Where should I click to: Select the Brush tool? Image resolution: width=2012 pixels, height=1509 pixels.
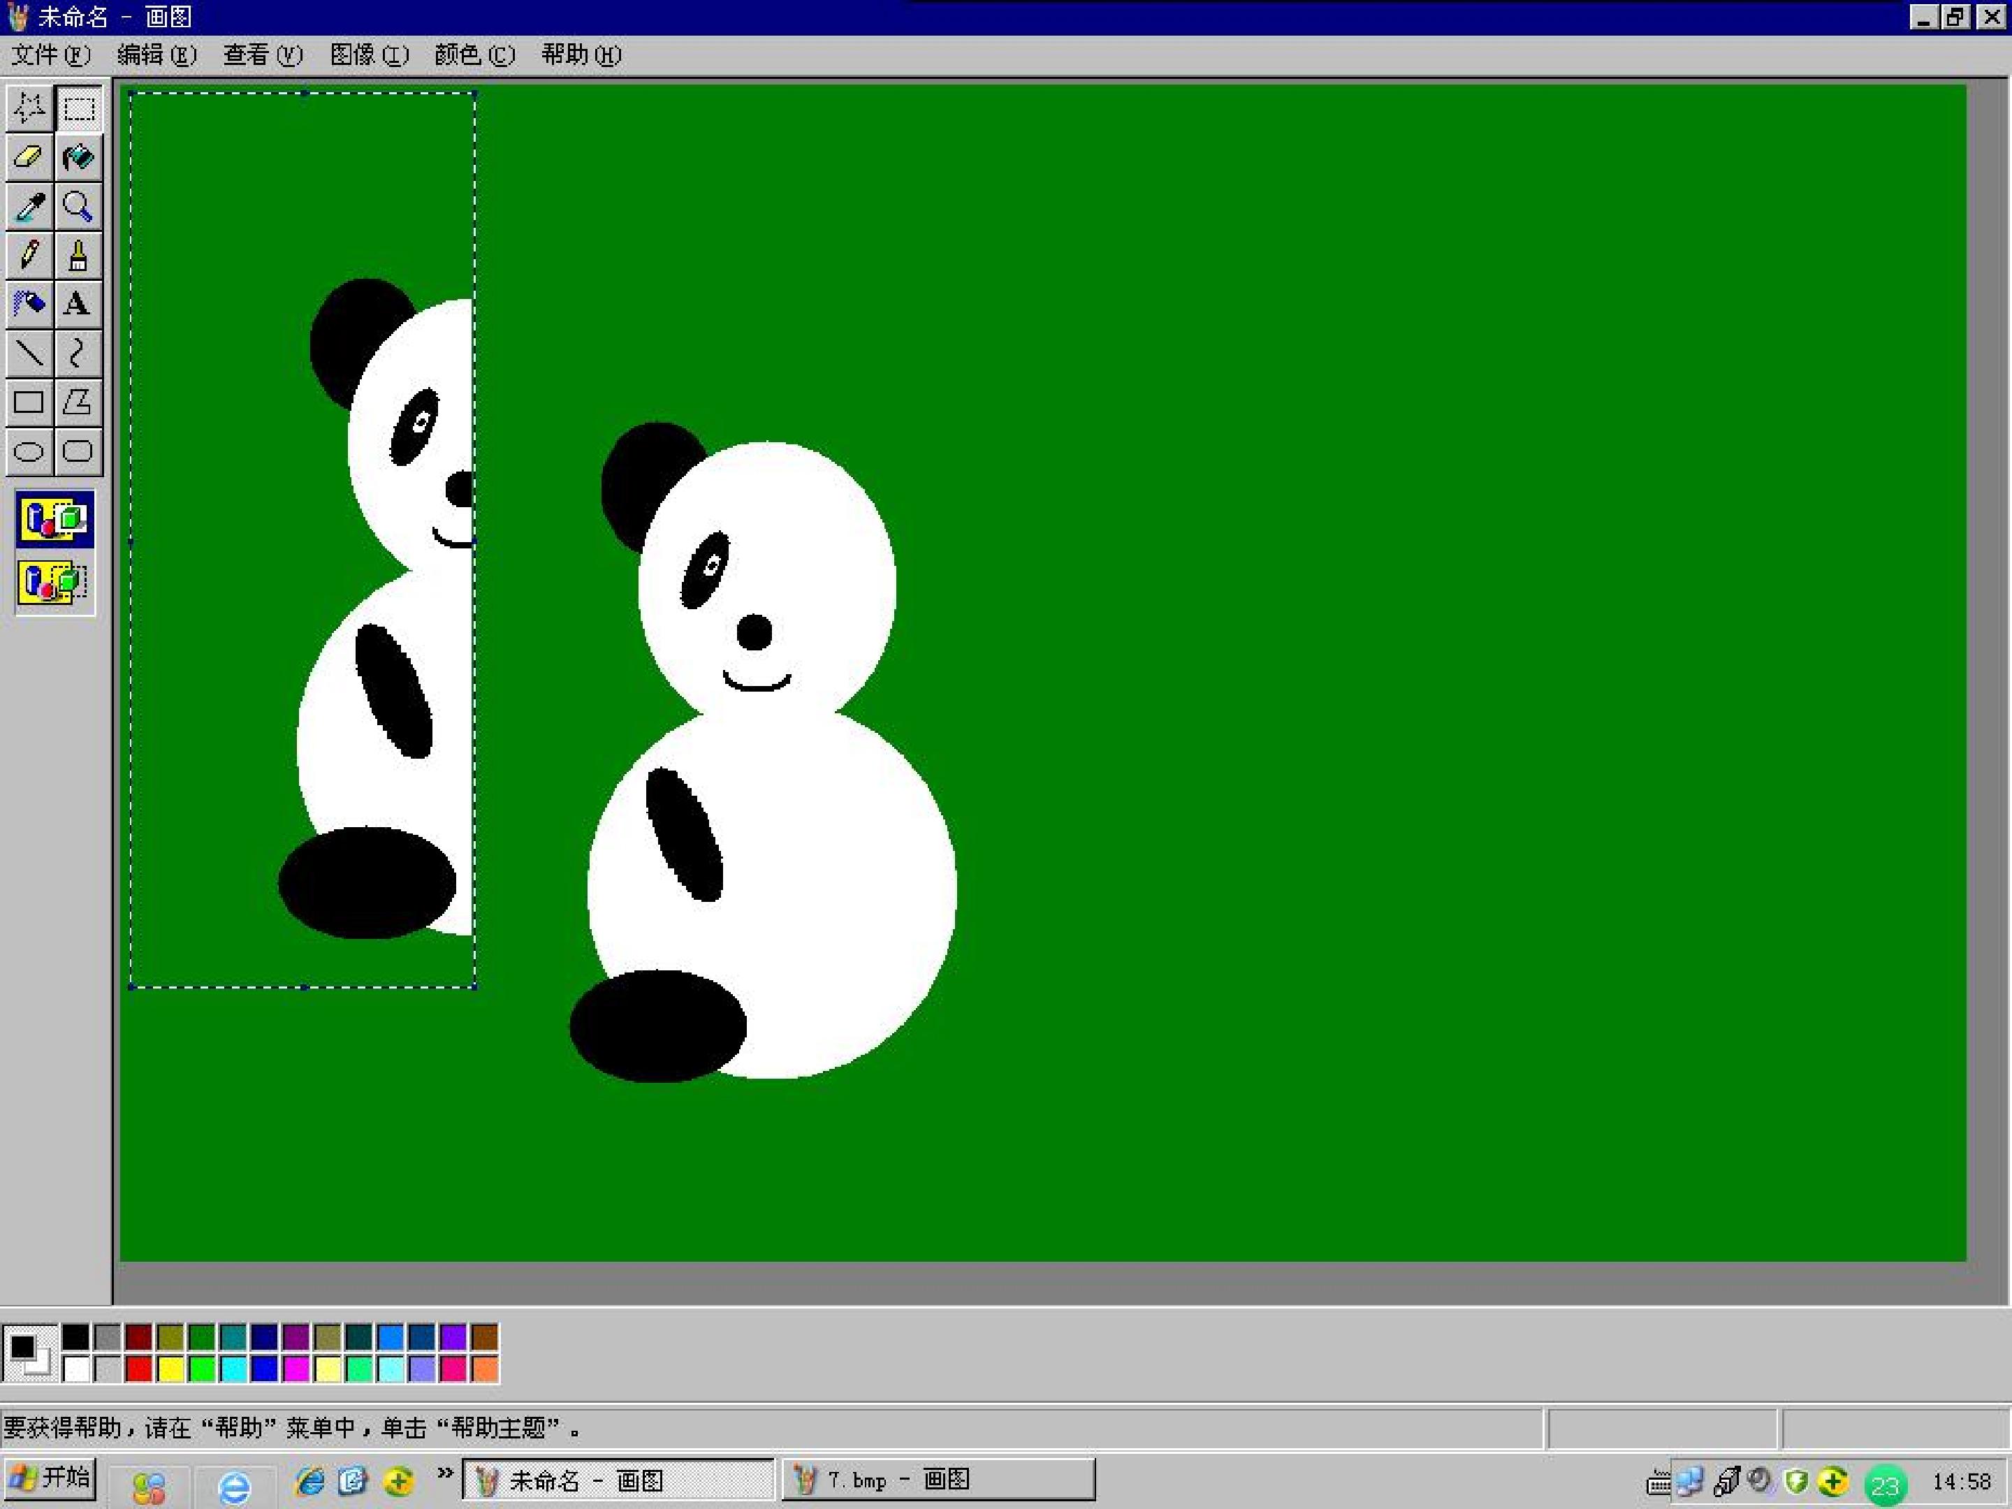(x=79, y=256)
